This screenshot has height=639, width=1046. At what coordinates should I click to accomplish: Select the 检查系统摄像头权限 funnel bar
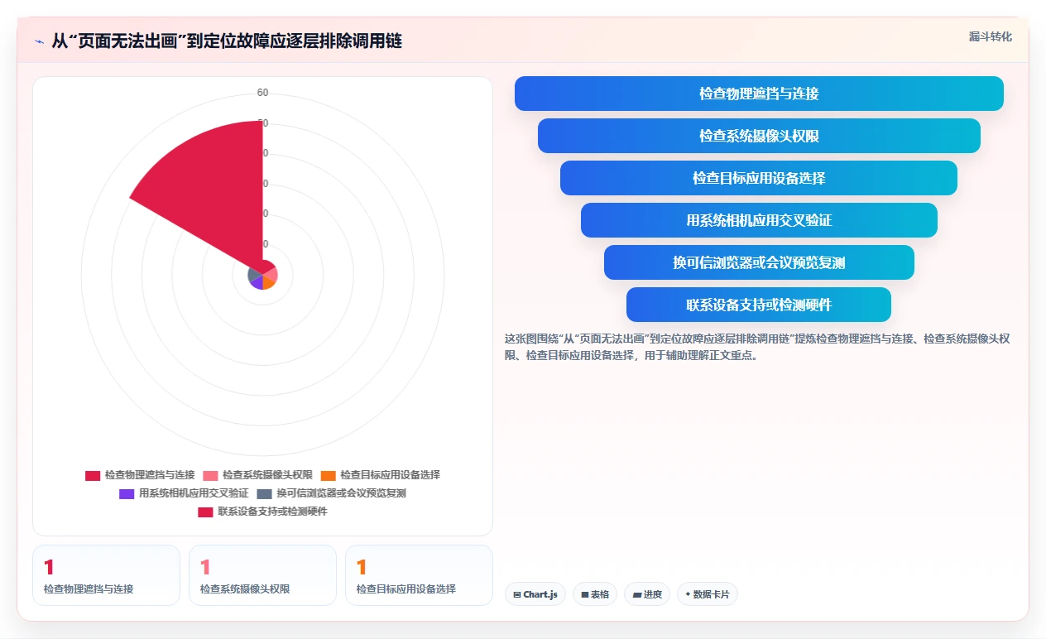coord(759,136)
